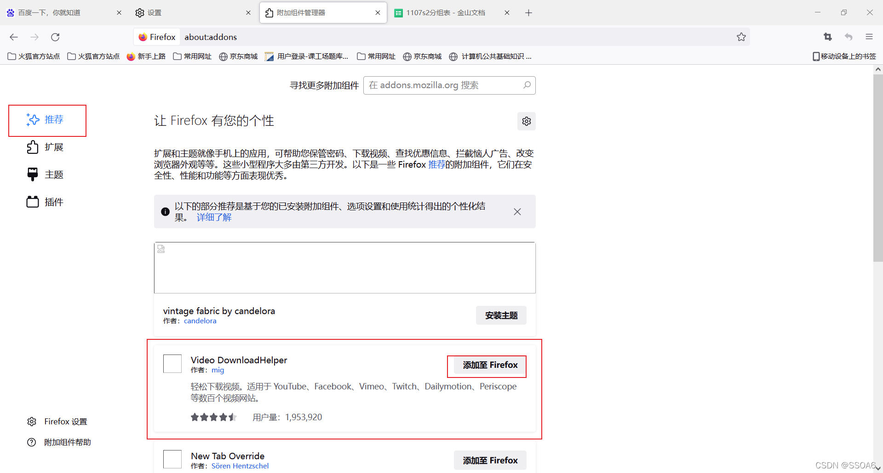Close the settings tab
This screenshot has height=473, width=883.
(x=248, y=13)
